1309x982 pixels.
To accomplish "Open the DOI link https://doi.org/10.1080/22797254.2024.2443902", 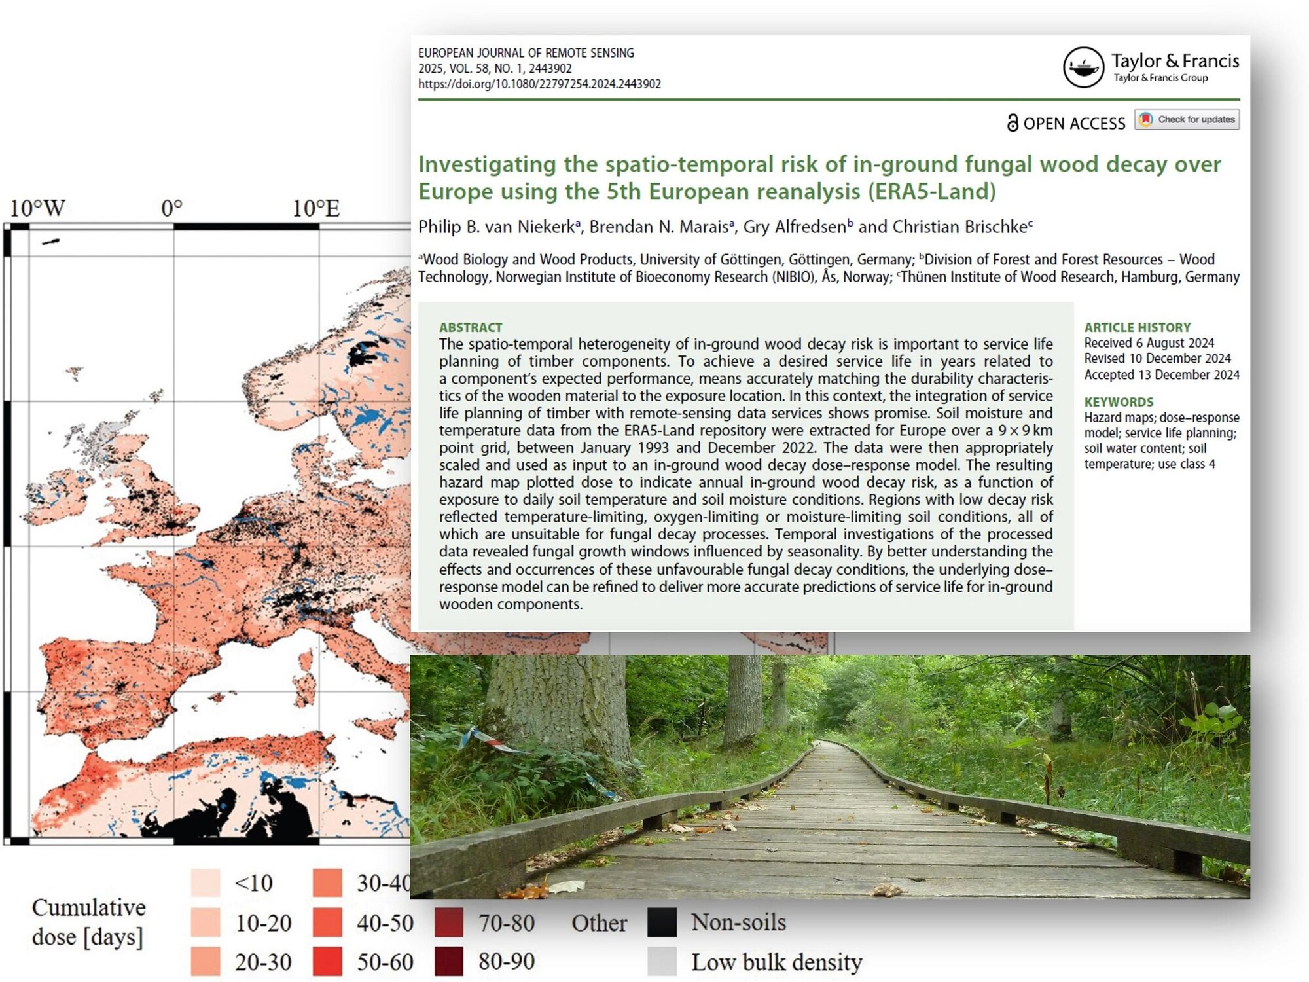I will (x=540, y=84).
